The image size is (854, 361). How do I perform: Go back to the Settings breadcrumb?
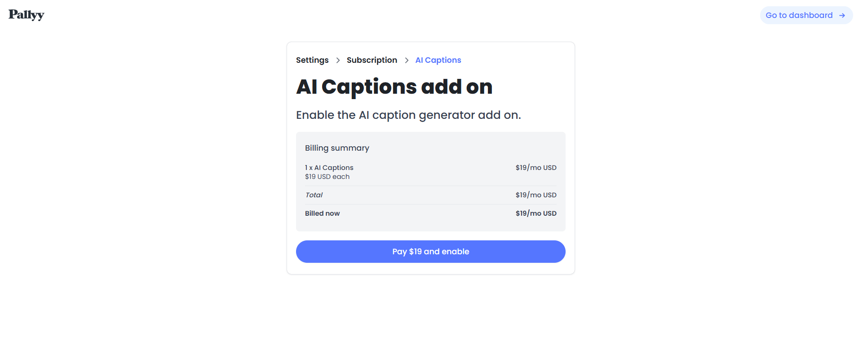(312, 60)
